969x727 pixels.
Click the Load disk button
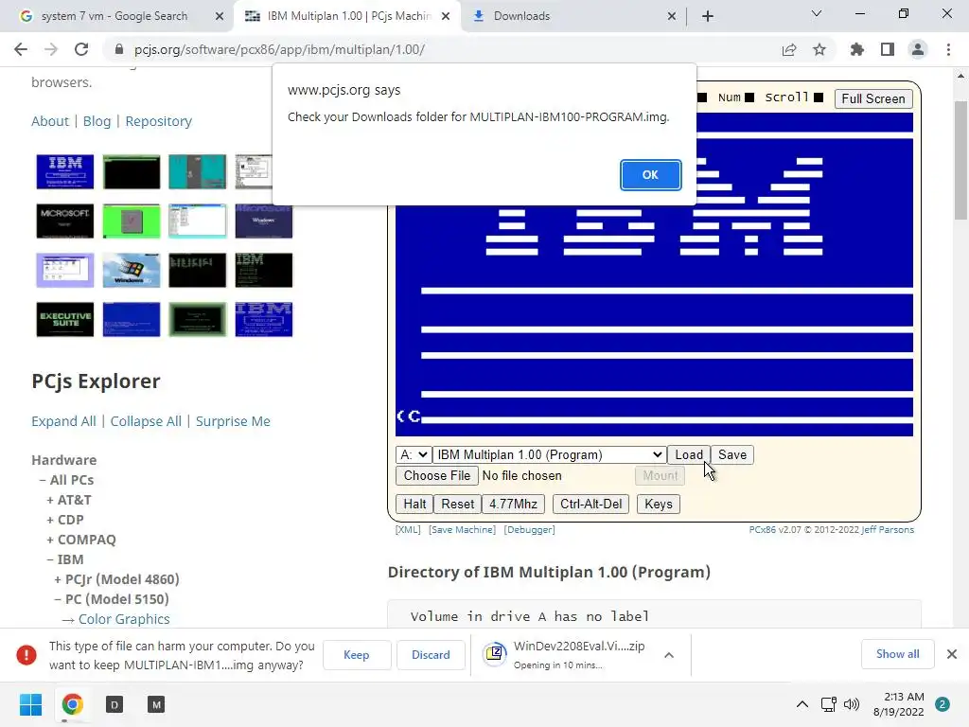(689, 455)
